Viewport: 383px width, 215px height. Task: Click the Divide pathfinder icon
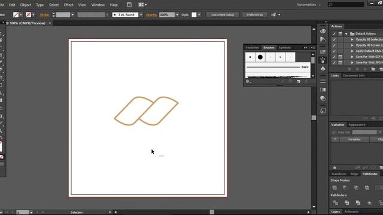(336, 202)
